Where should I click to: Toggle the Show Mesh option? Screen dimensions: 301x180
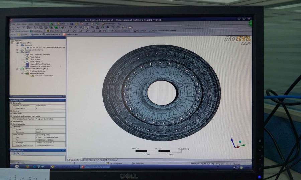point(139,31)
